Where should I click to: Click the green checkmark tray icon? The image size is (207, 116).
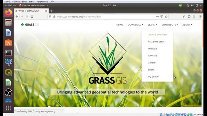pos(180,5)
